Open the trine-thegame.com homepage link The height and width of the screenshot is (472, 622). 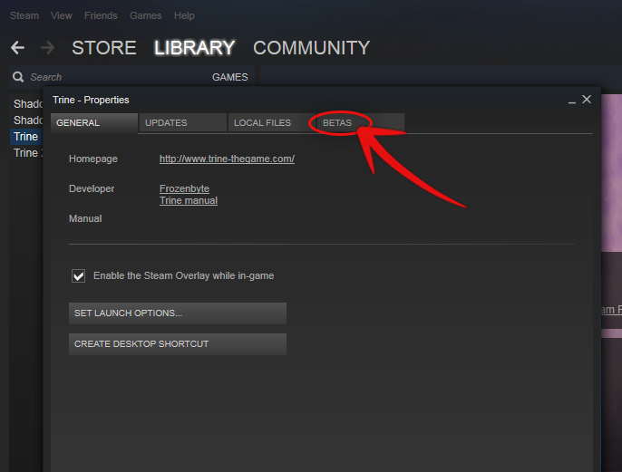tap(227, 159)
